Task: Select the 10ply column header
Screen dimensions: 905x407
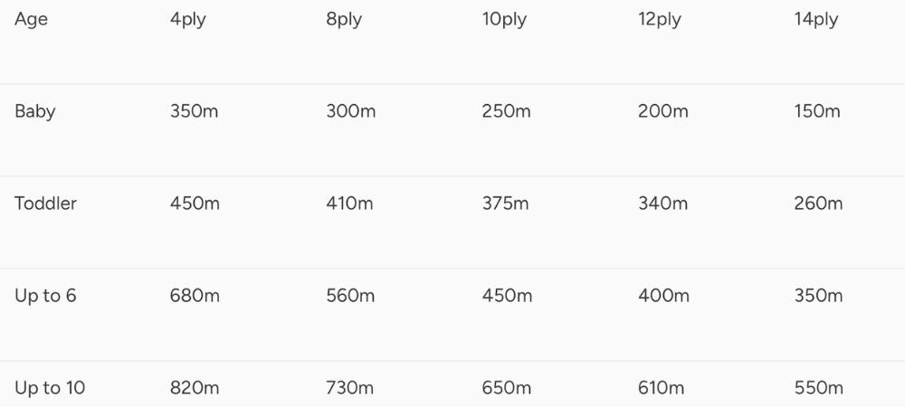Action: click(505, 20)
